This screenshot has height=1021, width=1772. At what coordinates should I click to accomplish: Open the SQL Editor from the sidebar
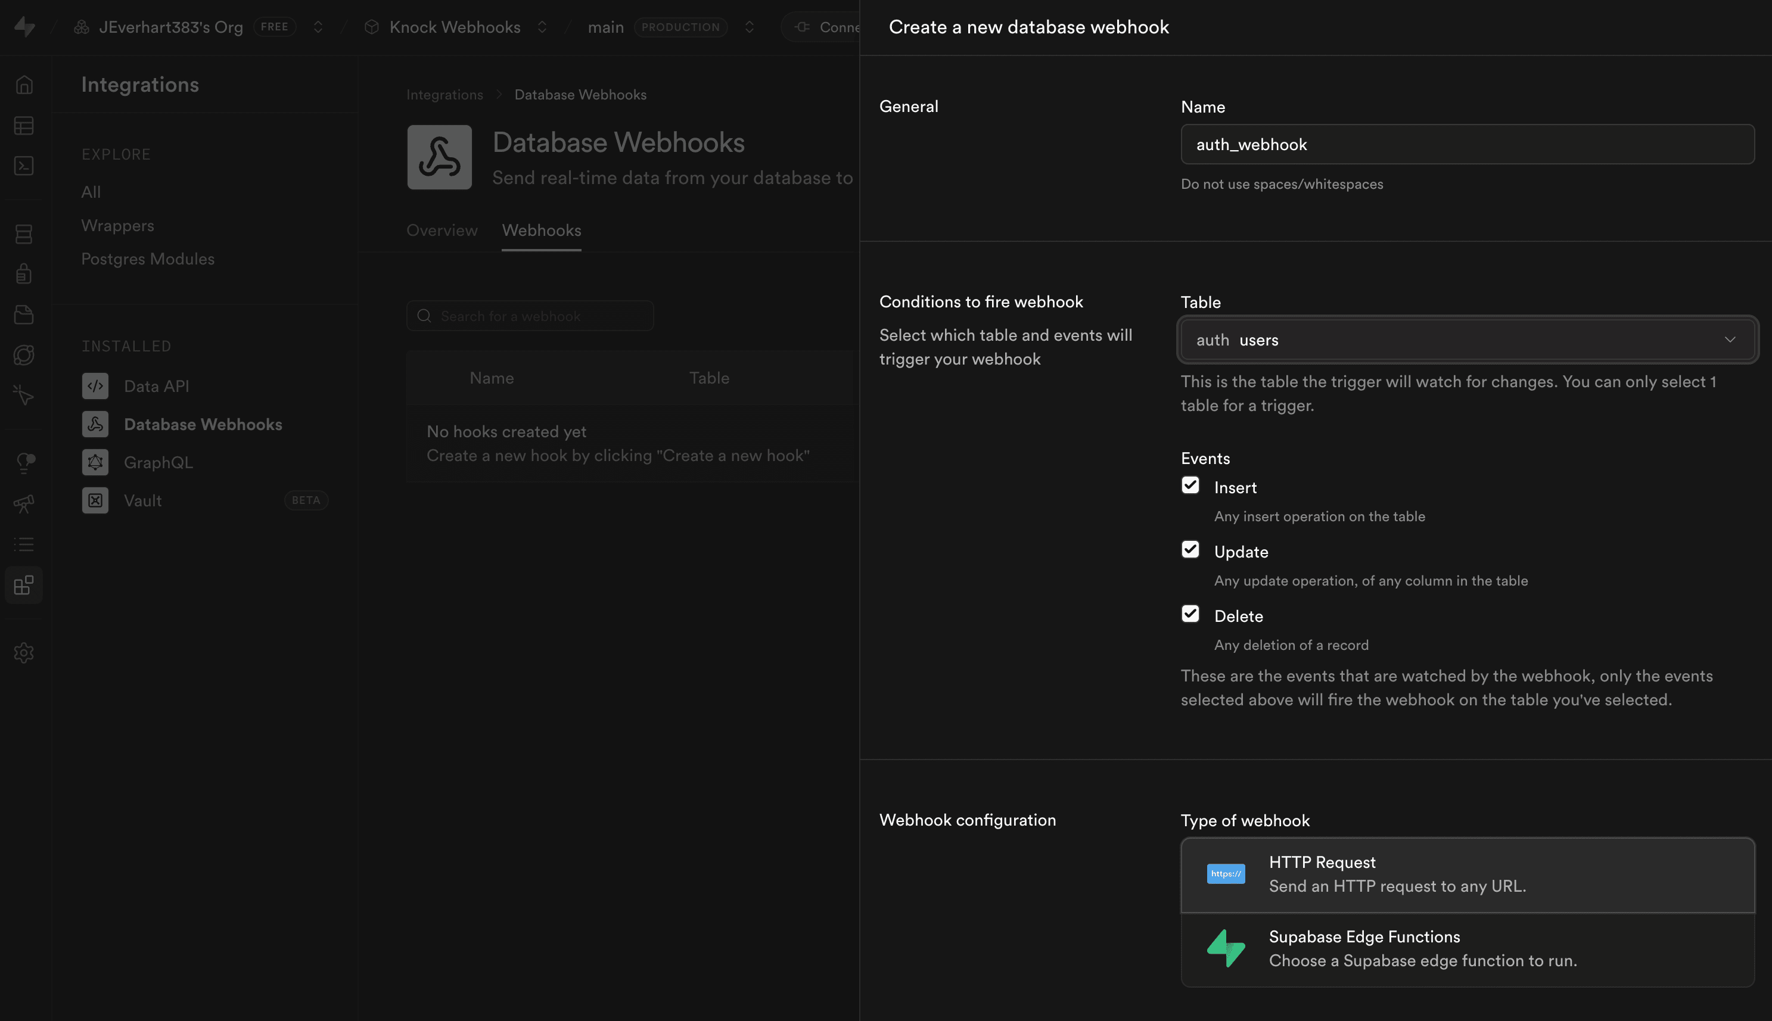[x=24, y=166]
